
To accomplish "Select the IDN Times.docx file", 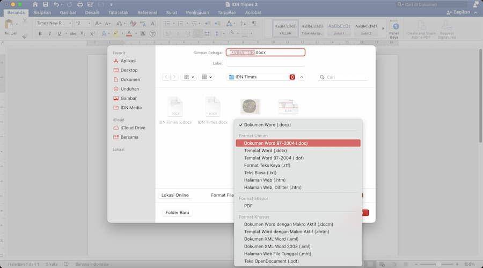I will 213,110.
